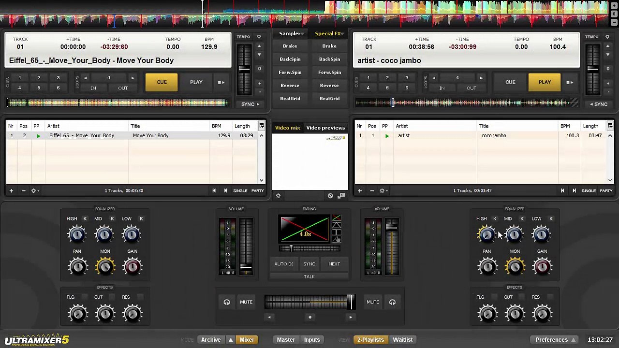Screen dimensions: 619x348
Task: Open video mix settings gear
Action: click(278, 196)
